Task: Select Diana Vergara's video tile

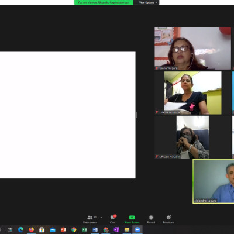Action: coord(193,49)
